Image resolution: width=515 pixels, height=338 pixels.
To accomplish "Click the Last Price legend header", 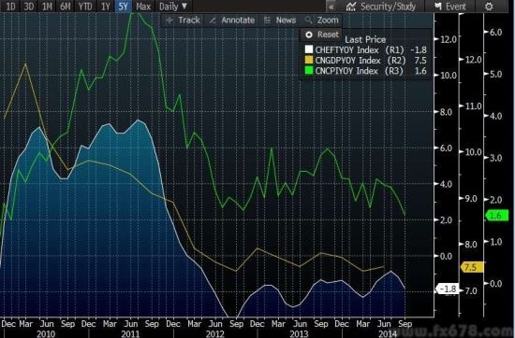I will pos(365,40).
